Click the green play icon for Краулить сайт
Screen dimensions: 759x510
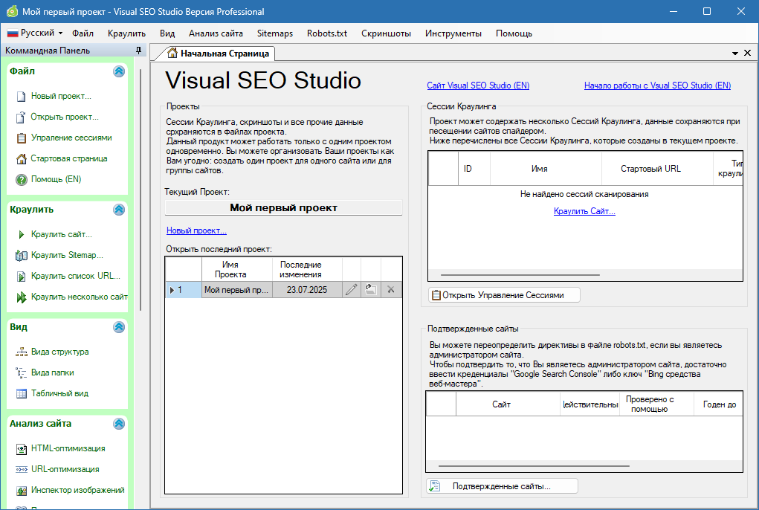[22, 235]
